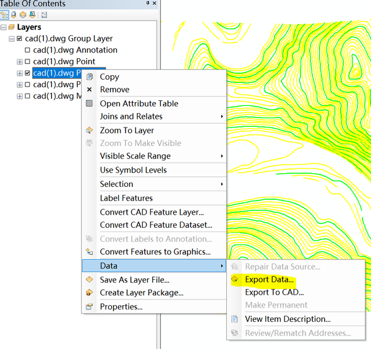Screen dimensions: 371x349
Task: Enable the cad(1).dwg Annotation layer checkbox
Action: coord(27,50)
